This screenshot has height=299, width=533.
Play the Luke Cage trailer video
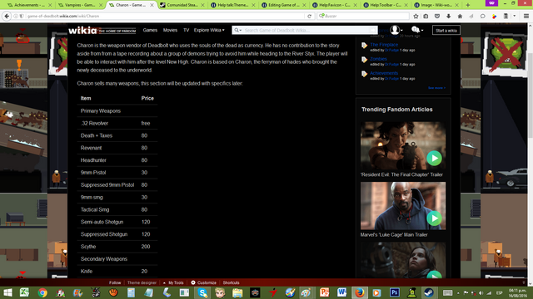(434, 218)
